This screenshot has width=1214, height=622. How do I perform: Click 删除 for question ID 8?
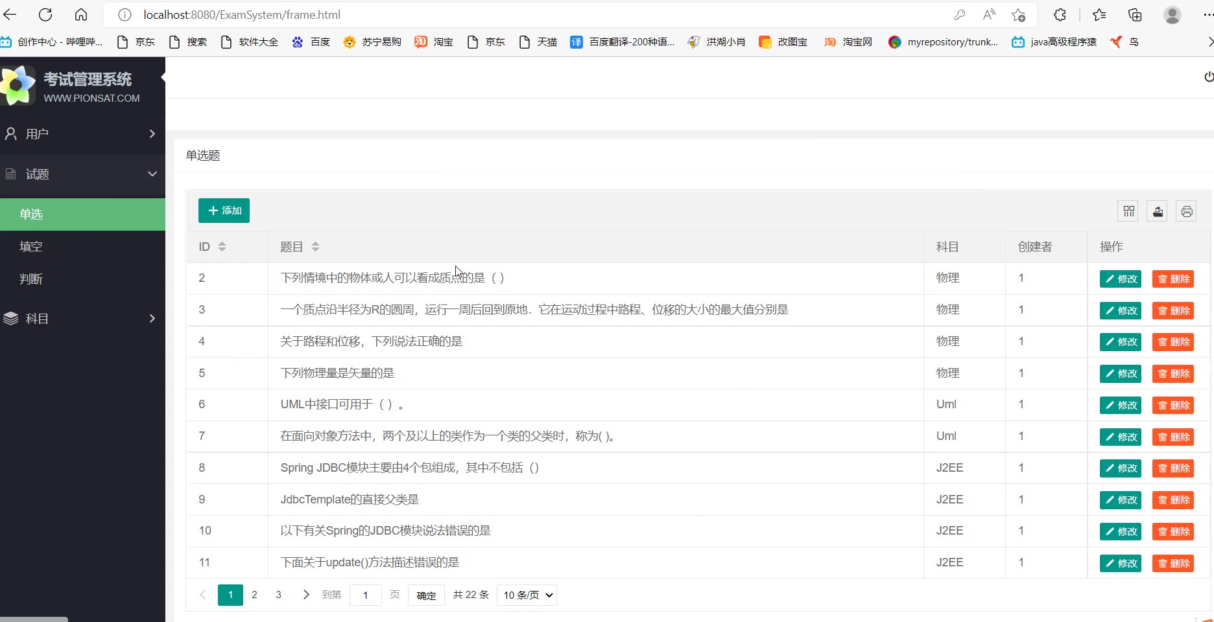point(1173,468)
